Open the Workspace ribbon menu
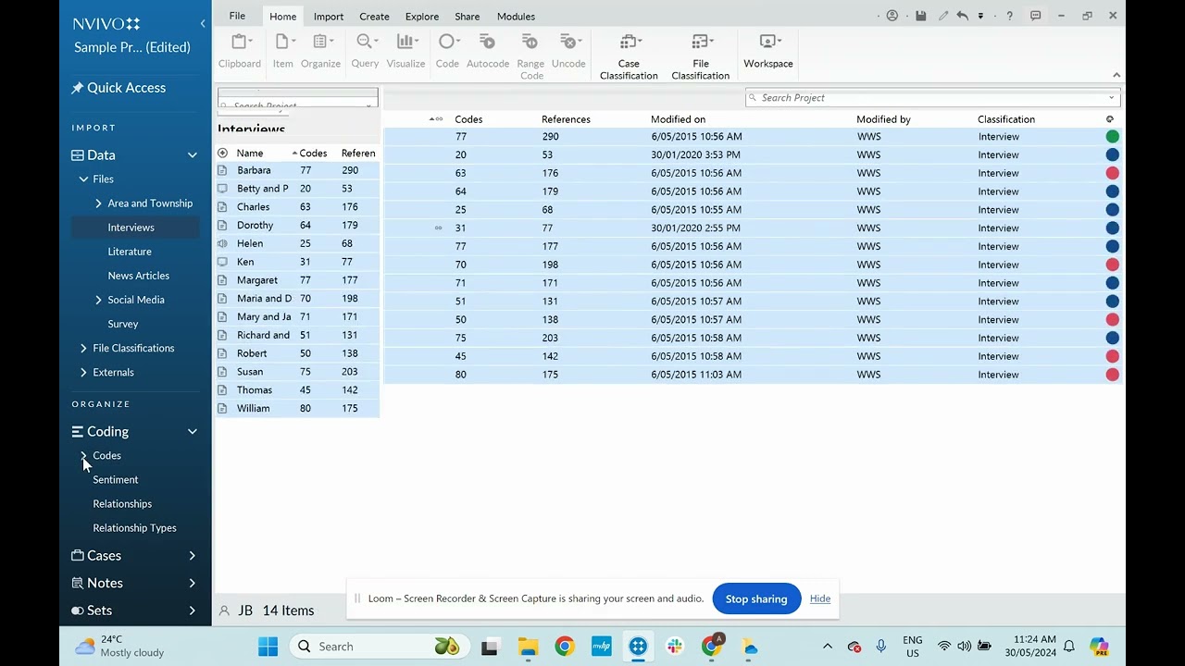Screen dimensions: 1185x666 click(768, 50)
